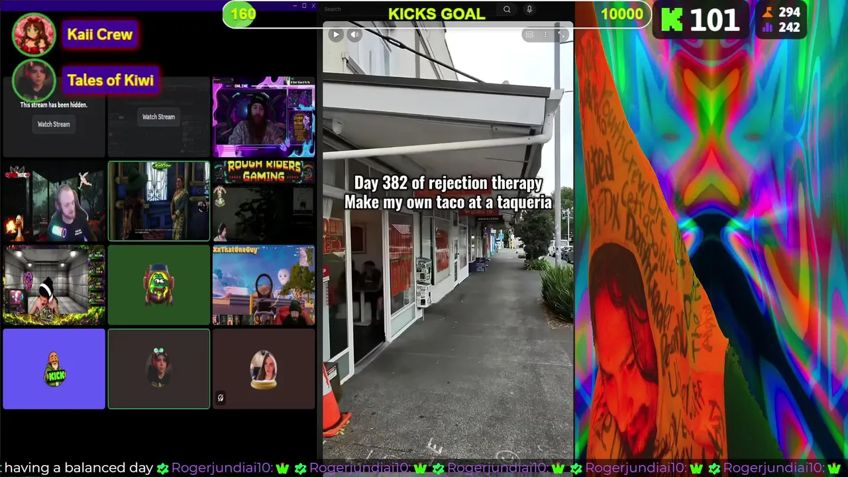Click the snow globe avatar
The height and width of the screenshot is (477, 848).
[264, 369]
